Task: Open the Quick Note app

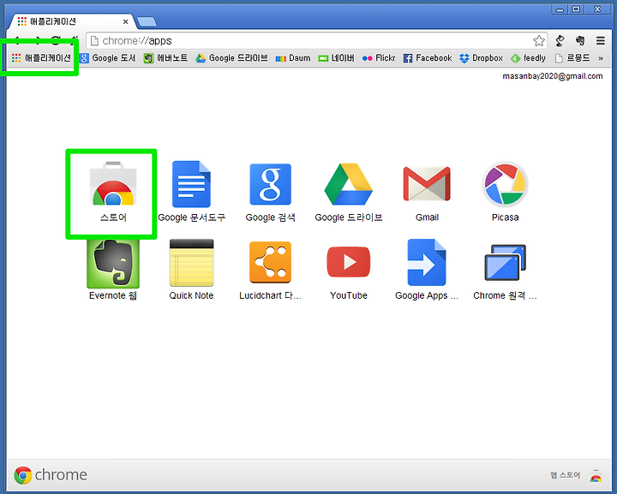Action: click(191, 270)
